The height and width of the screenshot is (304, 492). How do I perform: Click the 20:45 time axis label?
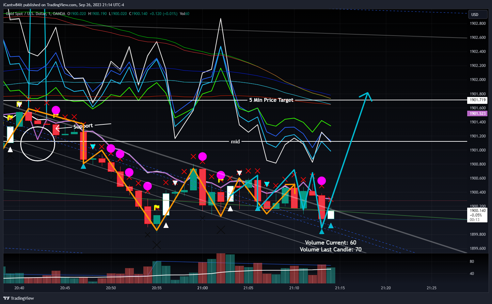tap(65, 288)
